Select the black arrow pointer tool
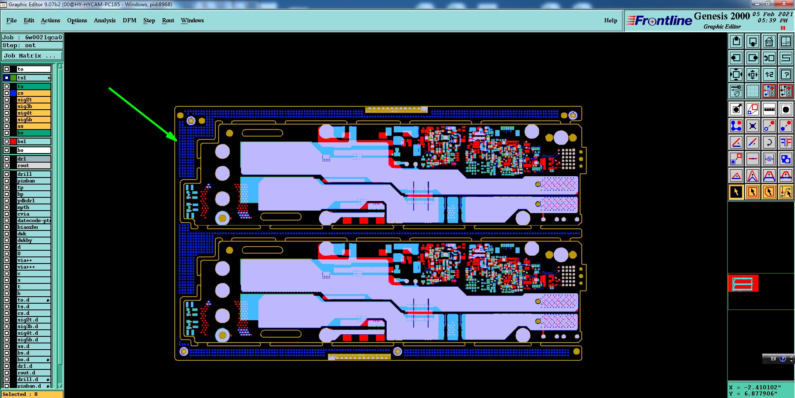The width and height of the screenshot is (795, 398). click(736, 192)
